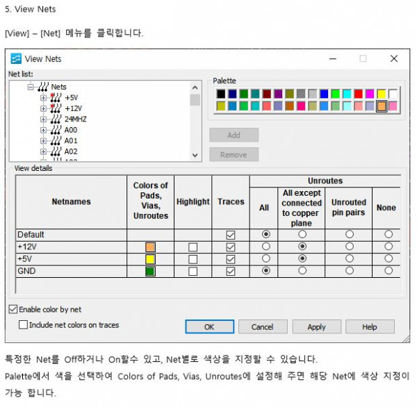The image size is (417, 407).
Task: Check Highlight box for +12V net
Action: (193, 247)
